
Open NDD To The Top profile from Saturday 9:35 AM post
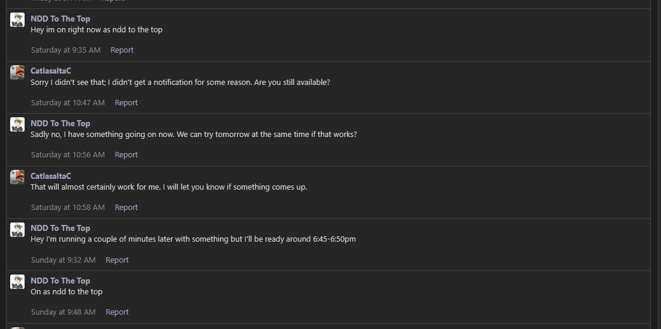(x=60, y=19)
